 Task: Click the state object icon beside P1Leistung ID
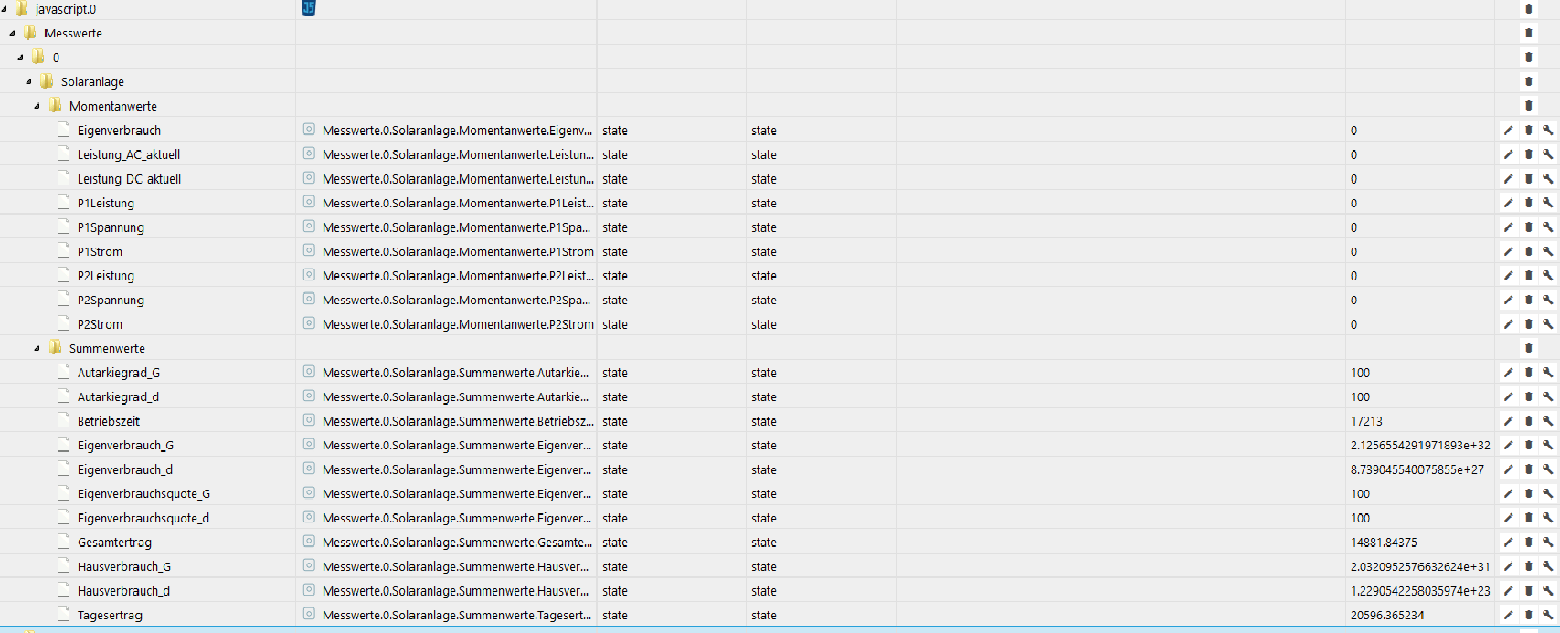click(309, 202)
